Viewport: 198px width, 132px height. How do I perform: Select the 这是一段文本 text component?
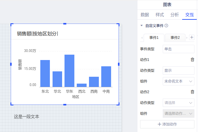tap(27, 116)
